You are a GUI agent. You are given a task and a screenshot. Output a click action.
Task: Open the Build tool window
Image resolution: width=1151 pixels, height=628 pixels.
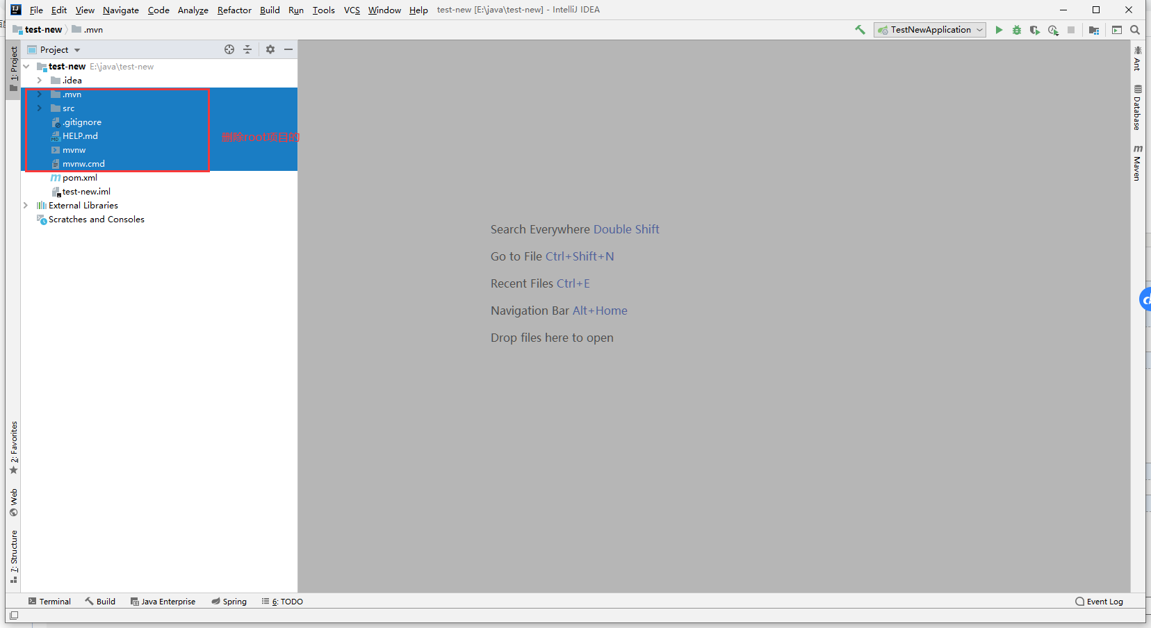[x=100, y=602]
